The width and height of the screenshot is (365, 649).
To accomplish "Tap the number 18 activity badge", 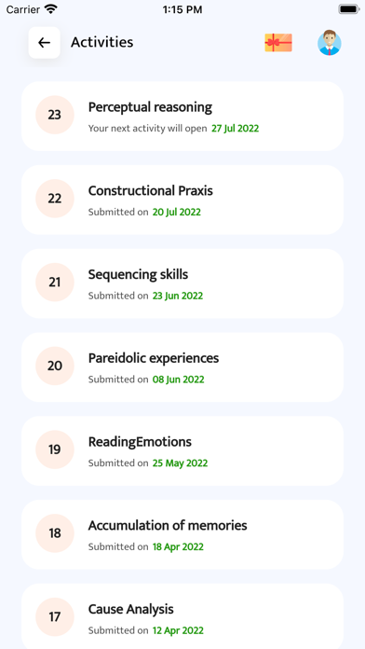I will point(55,533).
